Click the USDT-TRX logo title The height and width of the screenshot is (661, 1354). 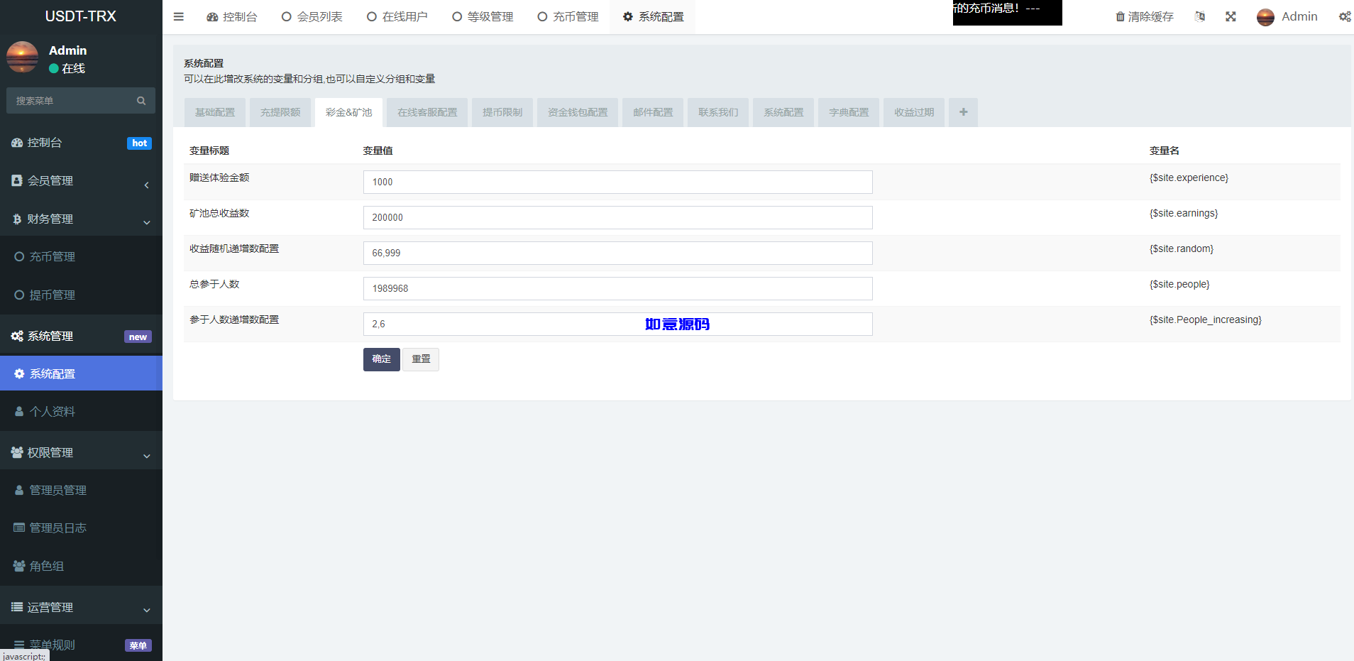click(81, 16)
